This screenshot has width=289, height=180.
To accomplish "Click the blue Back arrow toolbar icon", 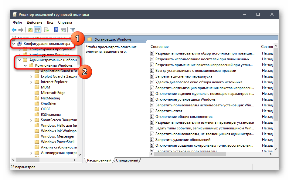I will pos(14,30).
